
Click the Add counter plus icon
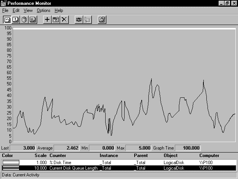[x=47, y=20]
